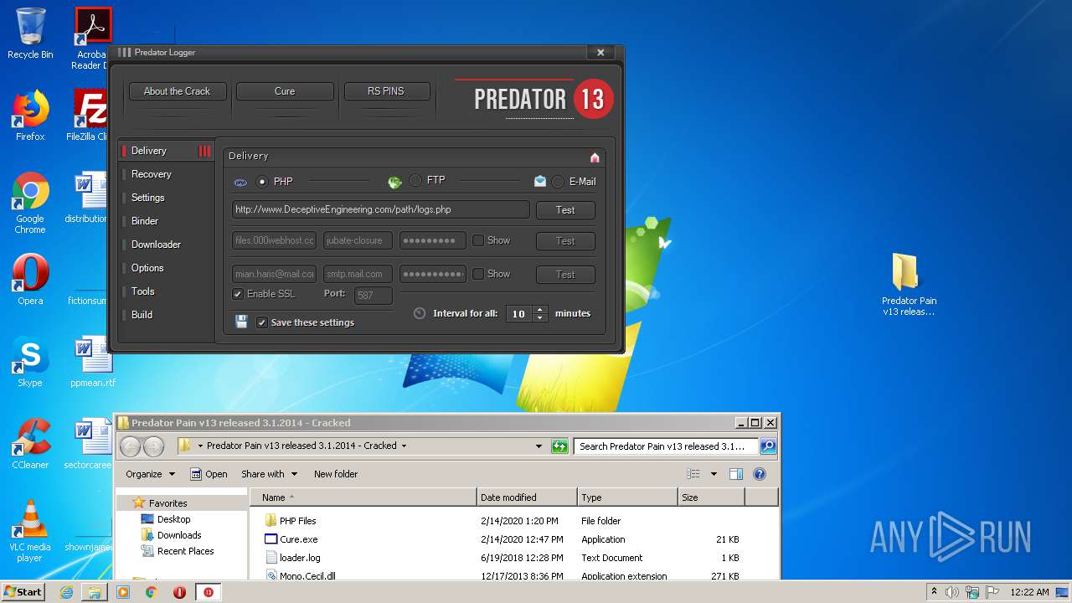Toggle the Explorer preview pane icon
This screenshot has height=603, width=1072.
tap(735, 474)
